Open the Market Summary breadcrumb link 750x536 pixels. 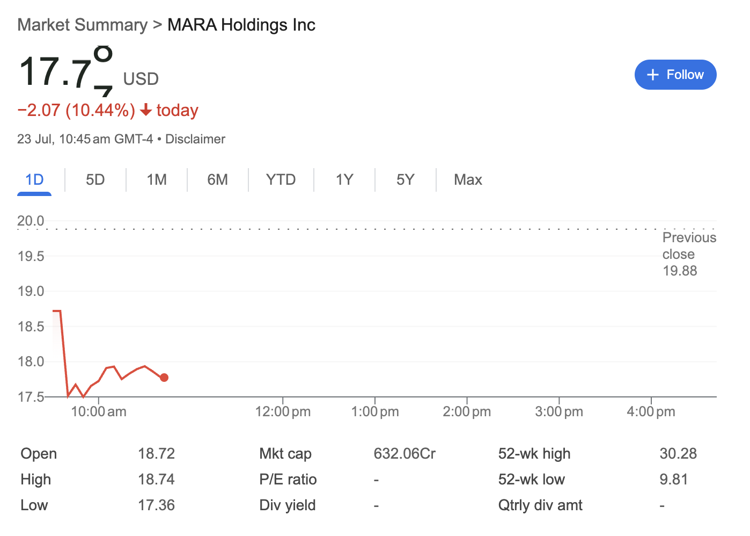pyautogui.click(x=82, y=25)
